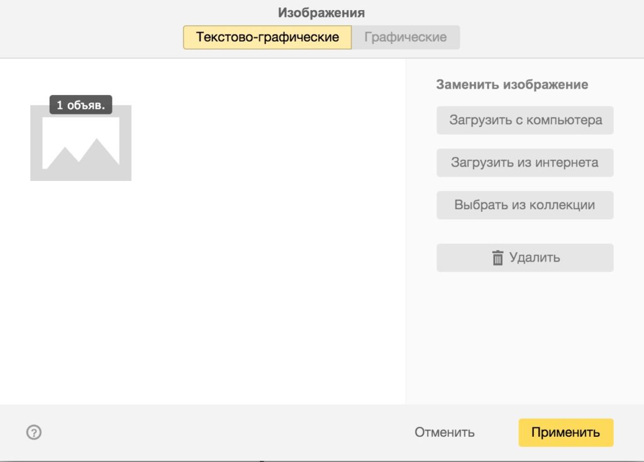
Task: Click the trash icon on the Удалить button
Action: pyautogui.click(x=499, y=257)
